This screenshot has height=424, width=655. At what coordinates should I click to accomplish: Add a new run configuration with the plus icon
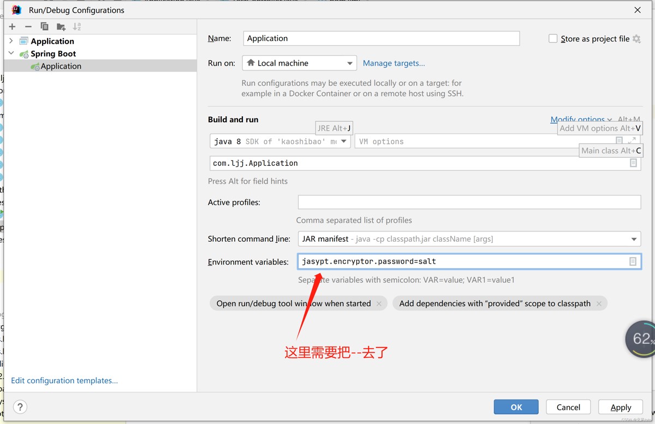12,26
